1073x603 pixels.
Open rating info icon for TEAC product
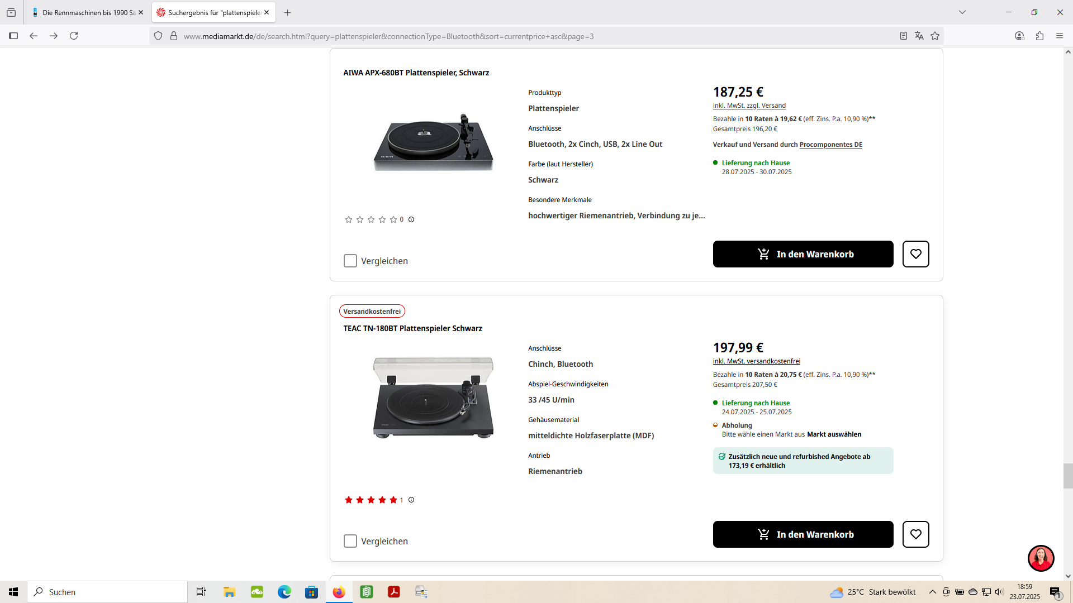click(x=411, y=500)
